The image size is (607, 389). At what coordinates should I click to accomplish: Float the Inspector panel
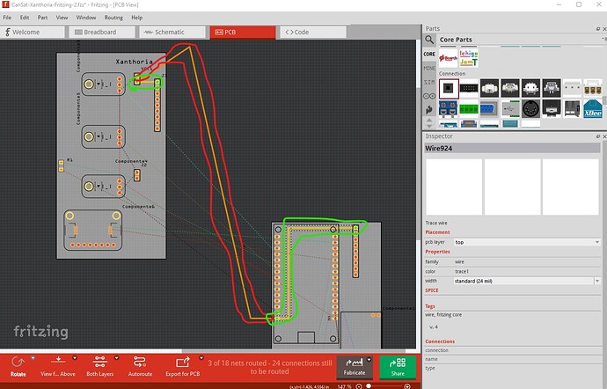pos(598,136)
